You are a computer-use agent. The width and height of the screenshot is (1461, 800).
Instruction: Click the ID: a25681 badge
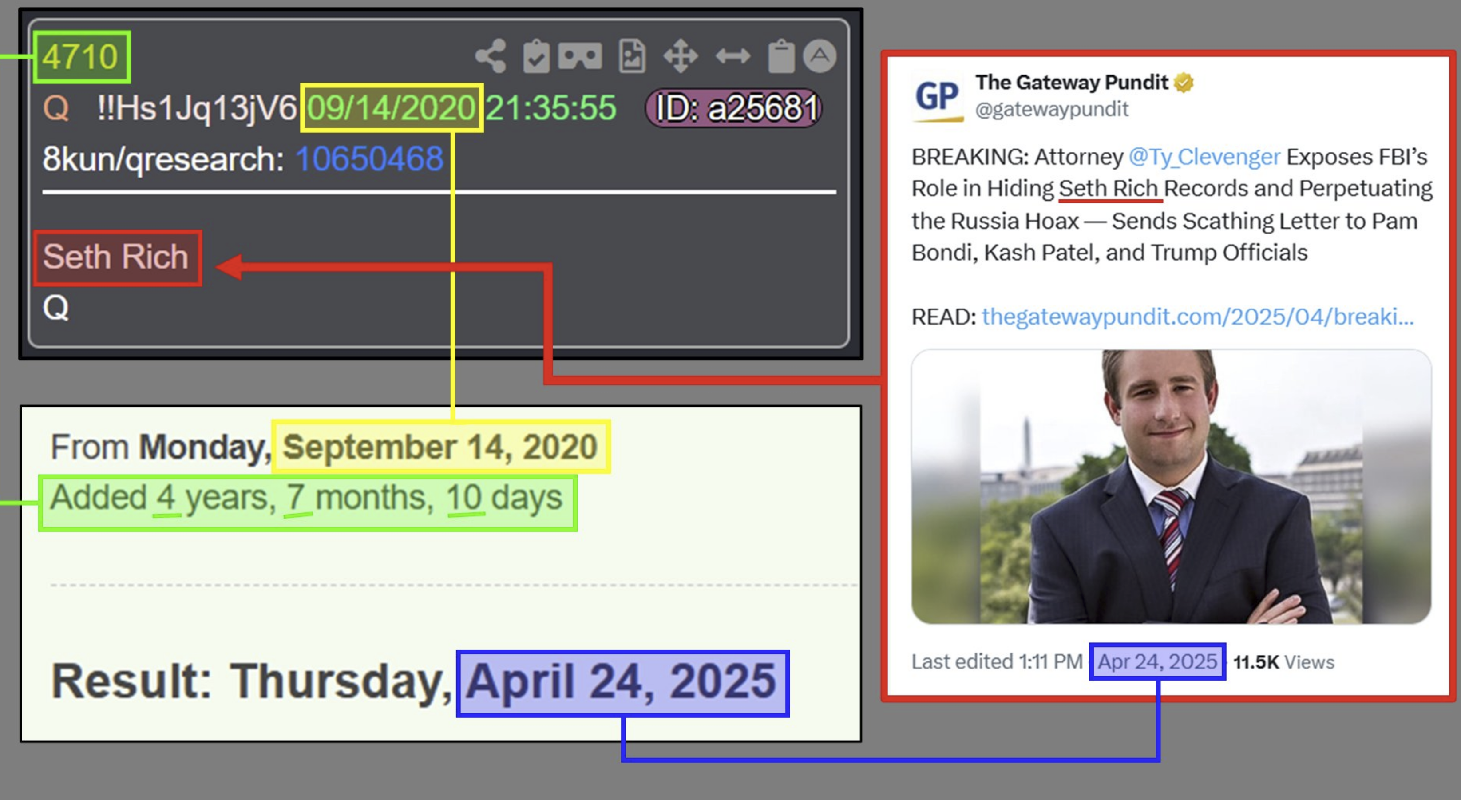(733, 108)
